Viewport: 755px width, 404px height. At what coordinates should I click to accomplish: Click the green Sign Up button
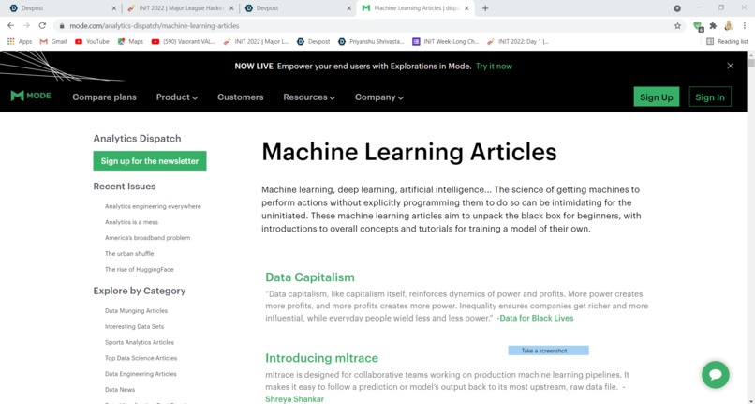click(657, 97)
